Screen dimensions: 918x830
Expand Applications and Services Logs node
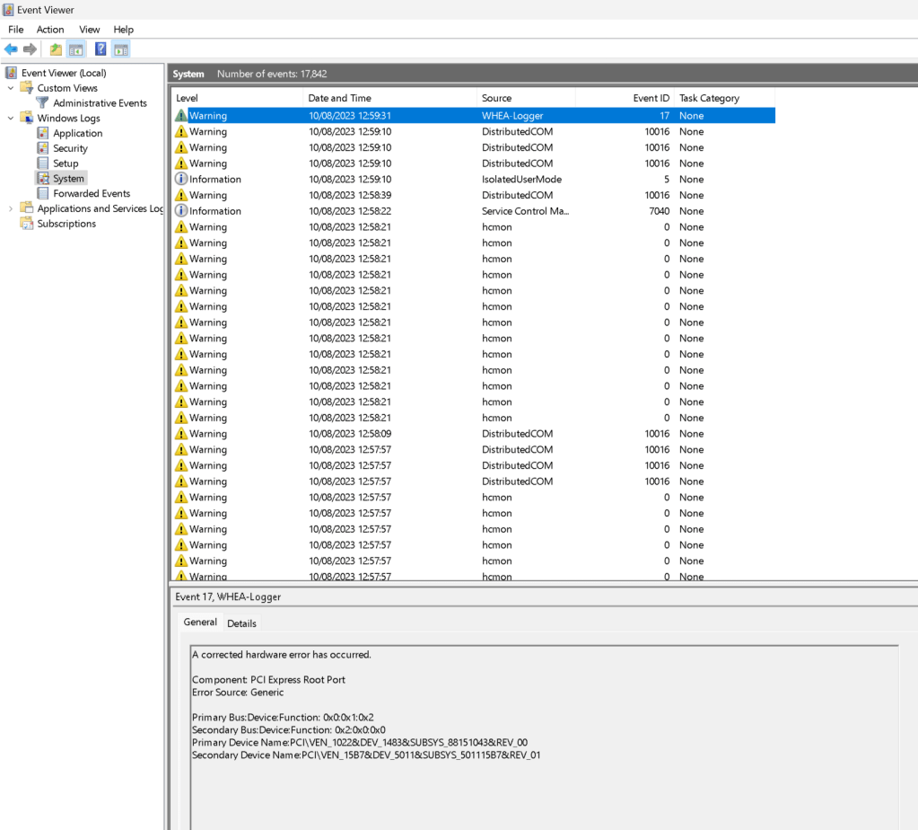coord(11,208)
